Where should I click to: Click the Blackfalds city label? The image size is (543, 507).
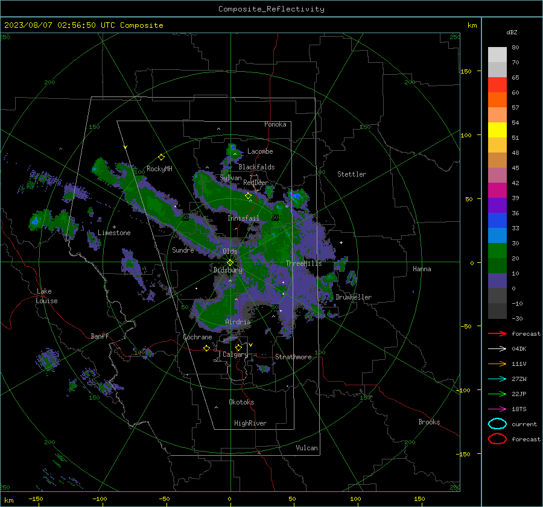point(256,167)
